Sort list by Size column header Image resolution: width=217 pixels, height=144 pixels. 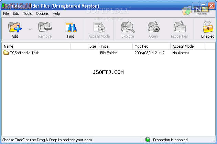click(x=84, y=46)
